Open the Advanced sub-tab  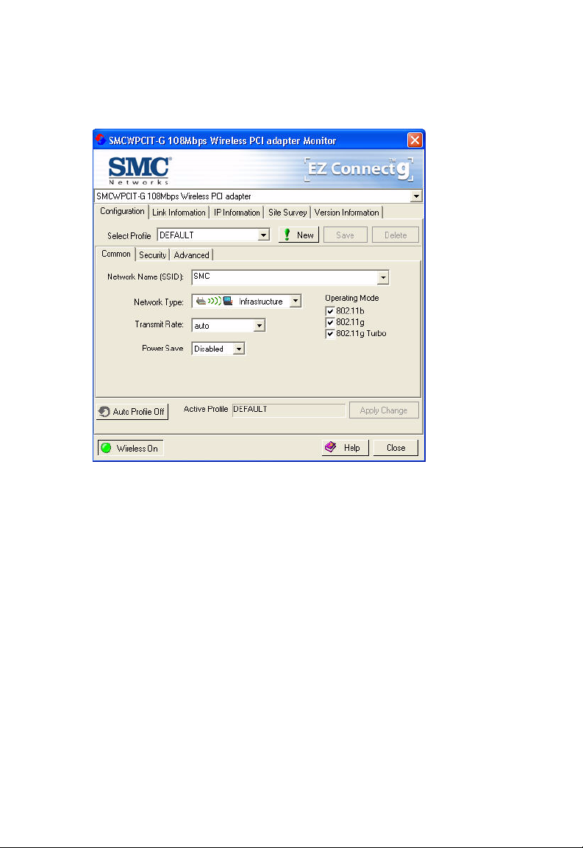point(191,254)
